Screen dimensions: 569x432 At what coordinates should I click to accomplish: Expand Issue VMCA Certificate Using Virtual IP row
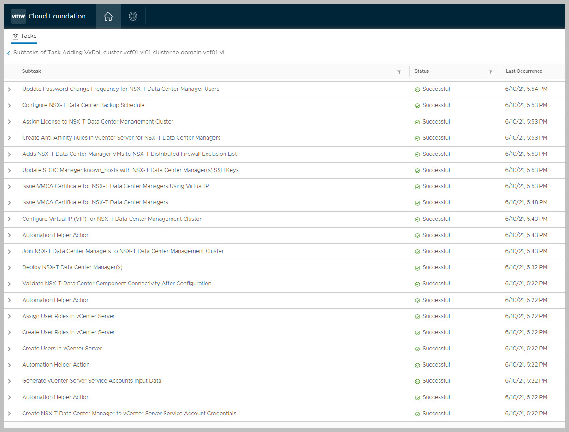[x=9, y=187]
